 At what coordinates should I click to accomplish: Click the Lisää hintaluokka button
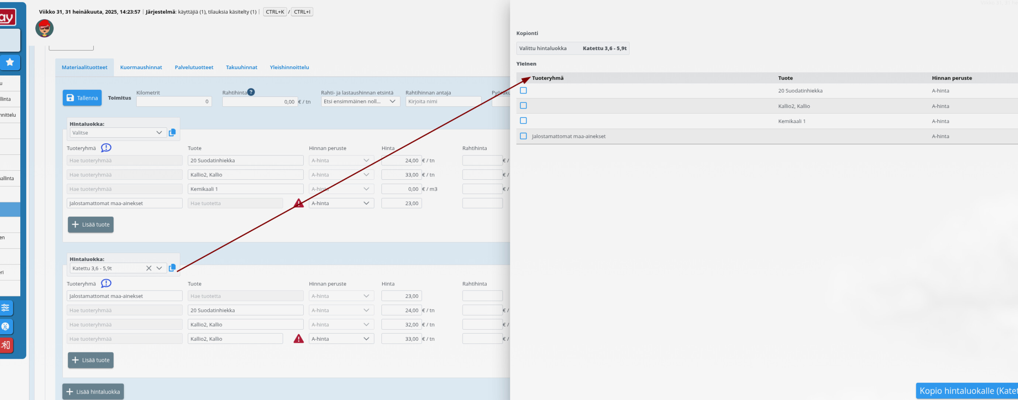(93, 391)
